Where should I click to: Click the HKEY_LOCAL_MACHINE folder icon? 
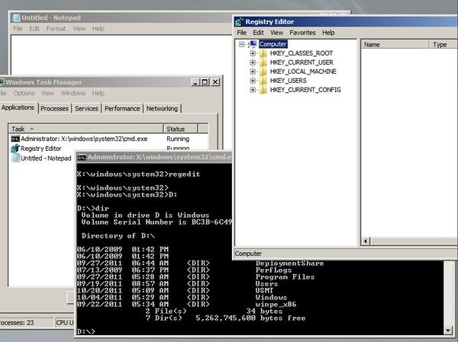tap(263, 72)
